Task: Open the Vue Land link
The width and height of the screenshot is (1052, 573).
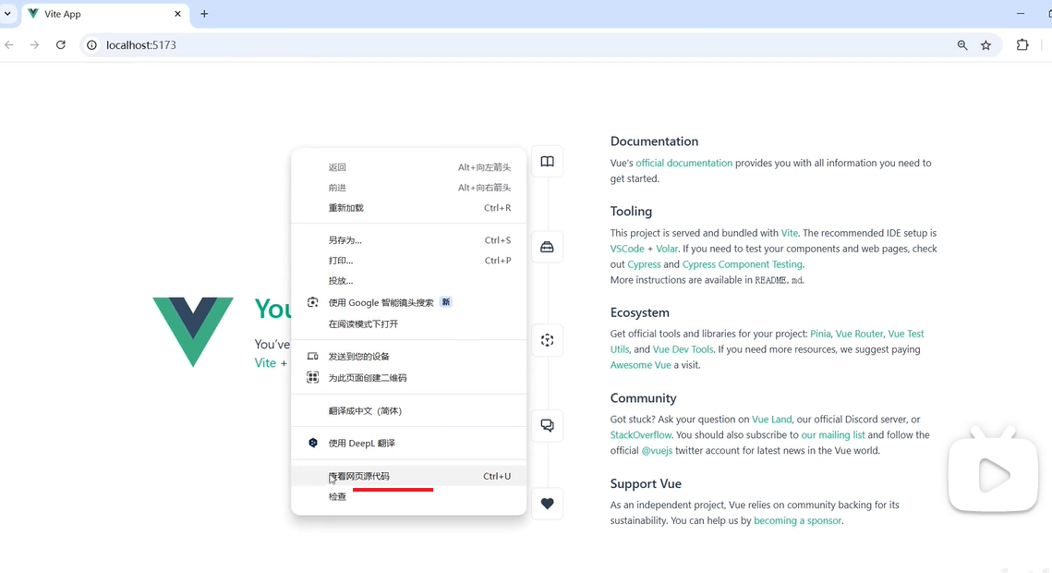Action: click(771, 419)
